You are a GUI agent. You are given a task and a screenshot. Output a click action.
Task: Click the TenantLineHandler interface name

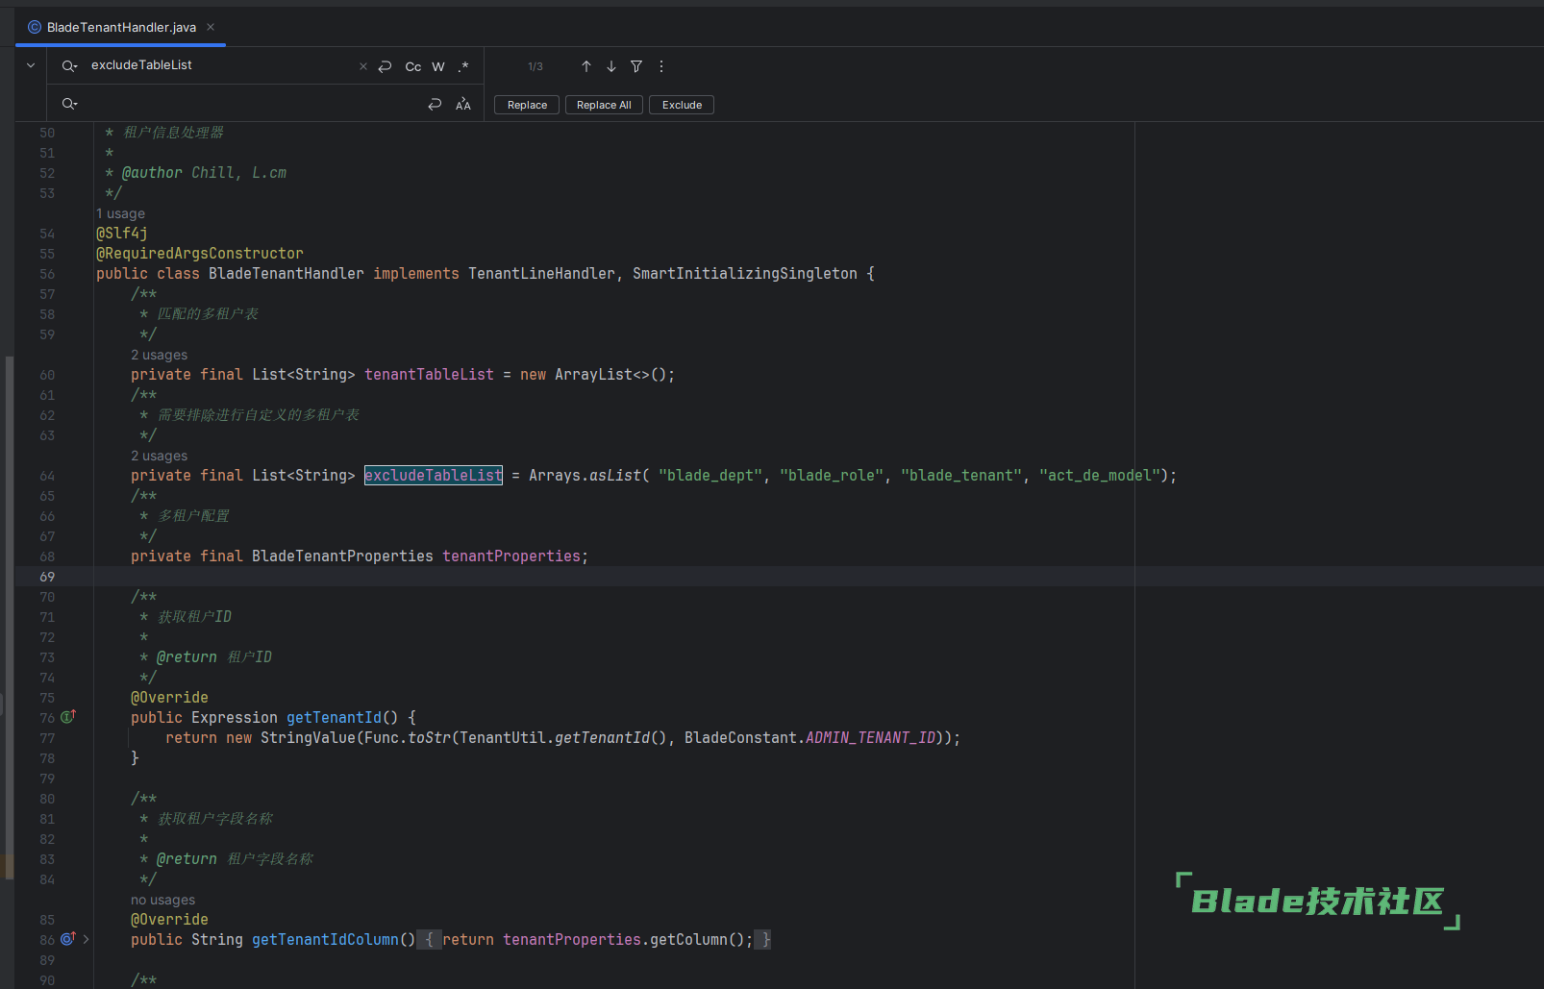[541, 274]
